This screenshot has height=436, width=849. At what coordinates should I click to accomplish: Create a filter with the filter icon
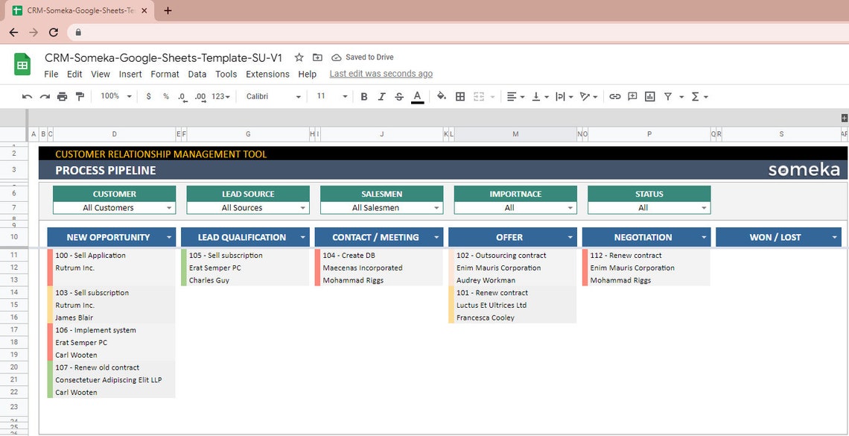(668, 96)
